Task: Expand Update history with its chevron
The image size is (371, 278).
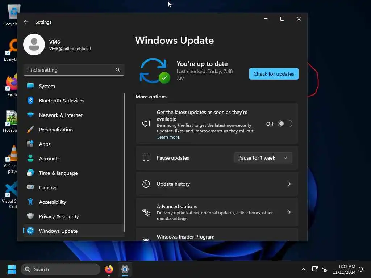Action: point(289,184)
